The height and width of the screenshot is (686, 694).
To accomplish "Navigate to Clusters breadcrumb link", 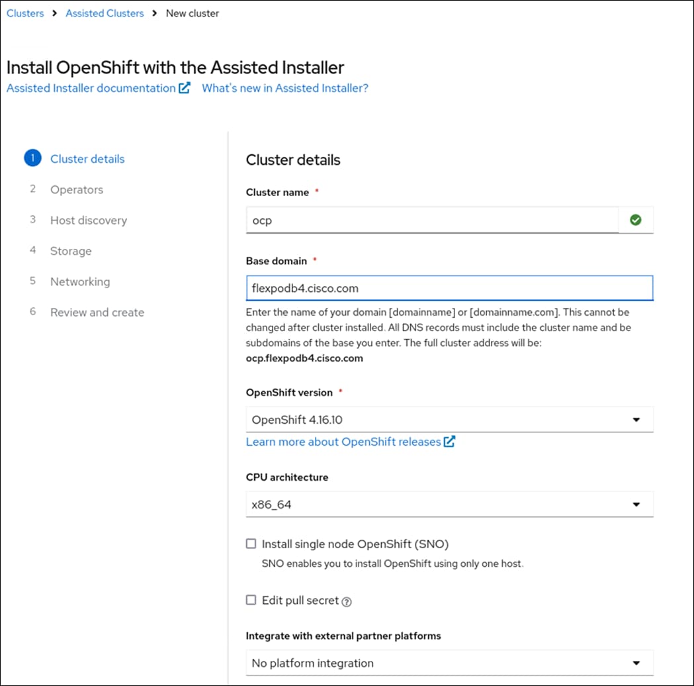I will [x=25, y=13].
